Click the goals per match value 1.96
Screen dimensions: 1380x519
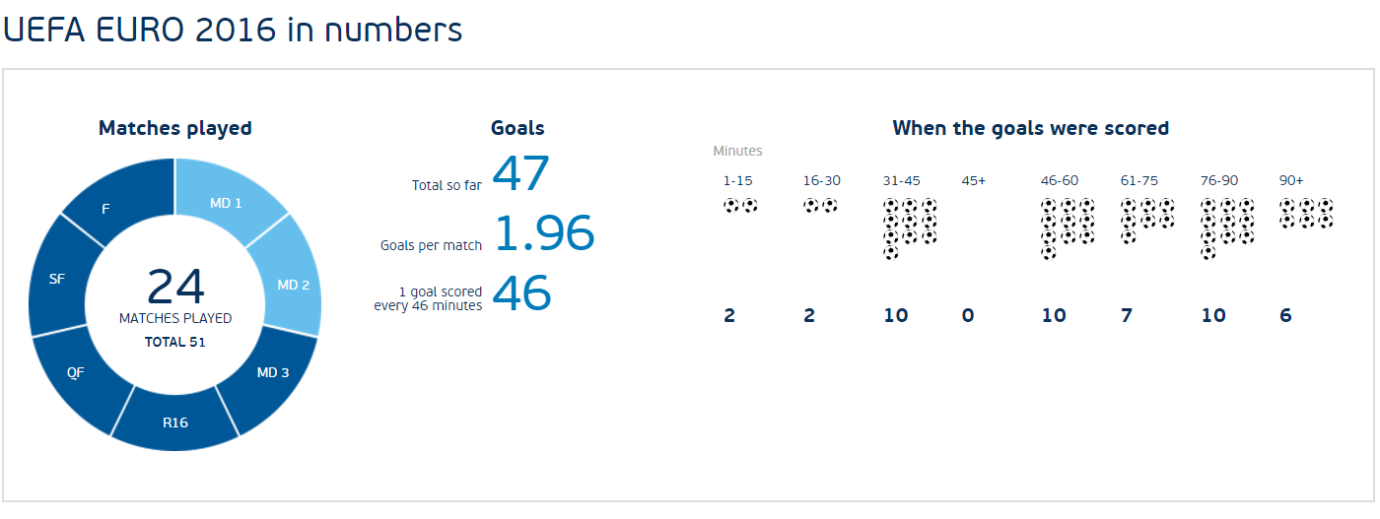[x=544, y=234]
